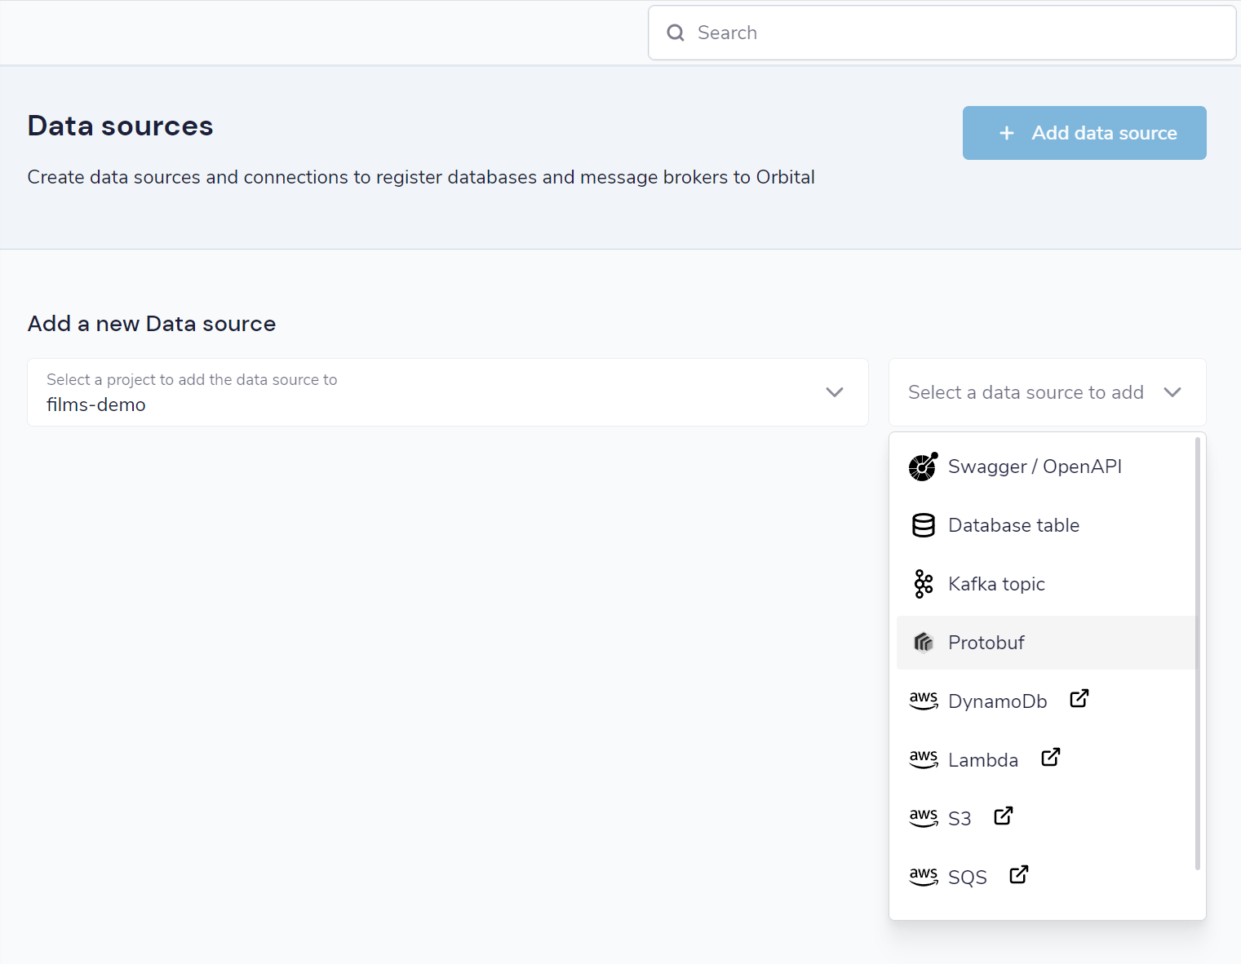Image resolution: width=1241 pixels, height=964 pixels.
Task: Click the Protobuf logo icon
Action: tap(923, 643)
